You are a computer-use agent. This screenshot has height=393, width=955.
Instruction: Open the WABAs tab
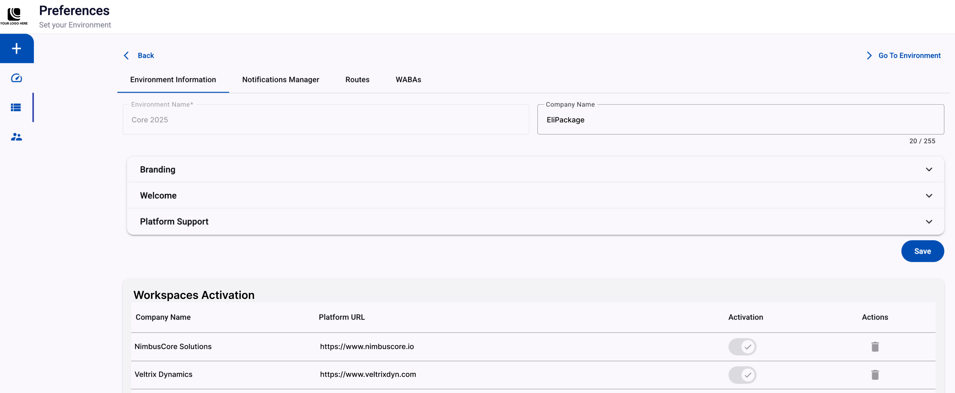pos(408,80)
